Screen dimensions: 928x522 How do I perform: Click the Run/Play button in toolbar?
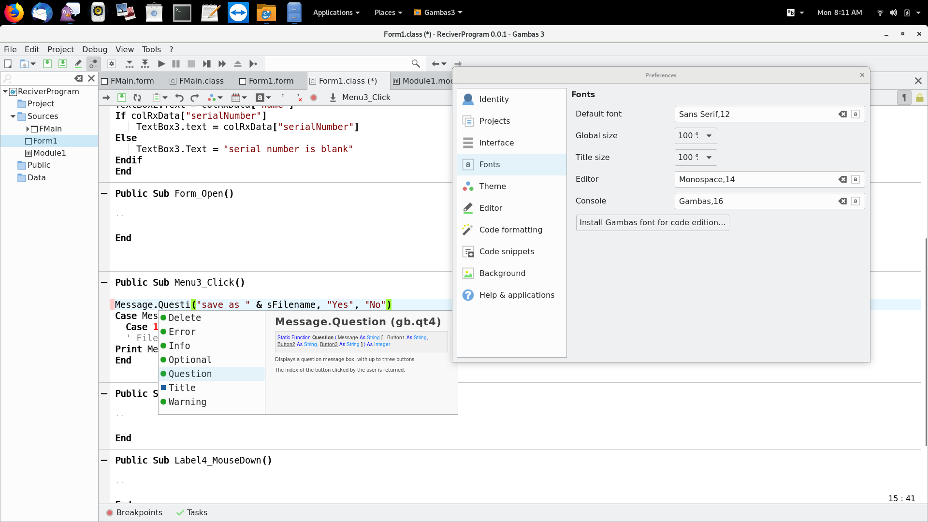[160, 64]
